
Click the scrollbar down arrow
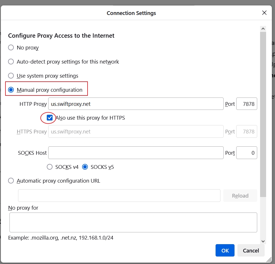click(263, 241)
